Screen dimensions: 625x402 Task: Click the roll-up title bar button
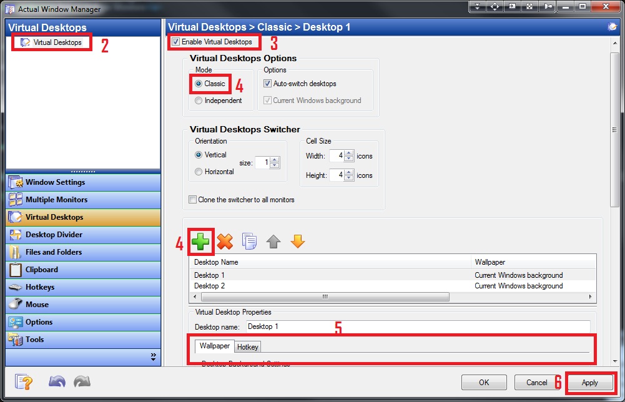[478, 6]
